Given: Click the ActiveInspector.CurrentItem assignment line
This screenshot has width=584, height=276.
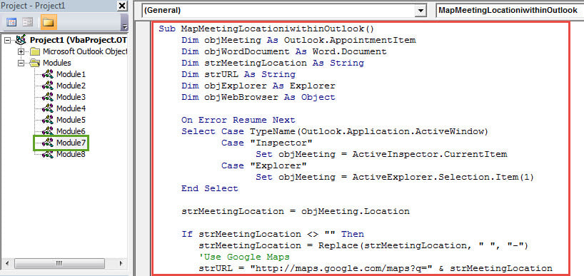Looking at the screenshot, I should [381, 154].
